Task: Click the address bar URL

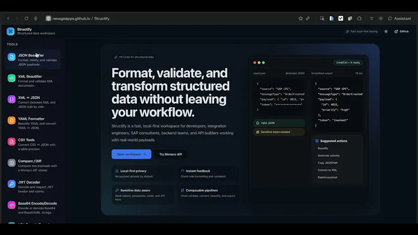Action: pyautogui.click(x=81, y=18)
